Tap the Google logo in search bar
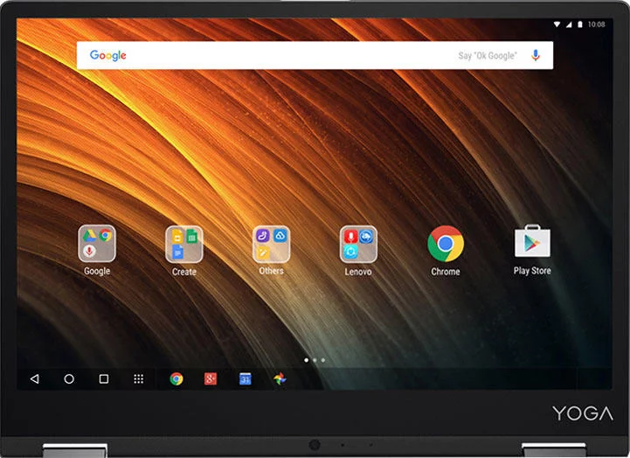 click(107, 55)
